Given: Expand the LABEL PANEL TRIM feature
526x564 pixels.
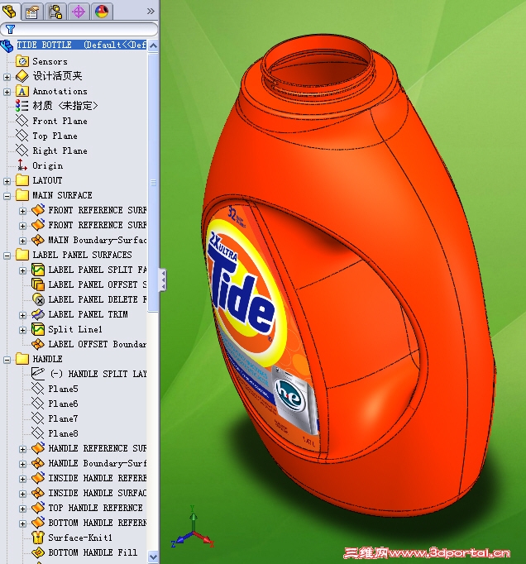Looking at the screenshot, I should [22, 315].
